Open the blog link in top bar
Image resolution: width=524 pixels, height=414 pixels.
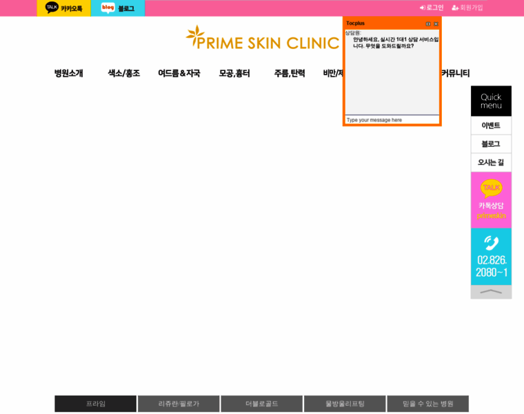(118, 8)
